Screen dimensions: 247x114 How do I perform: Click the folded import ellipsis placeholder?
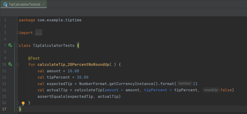pos(39,33)
